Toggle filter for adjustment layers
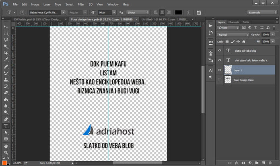The image size is (280, 166). coord(250,27)
